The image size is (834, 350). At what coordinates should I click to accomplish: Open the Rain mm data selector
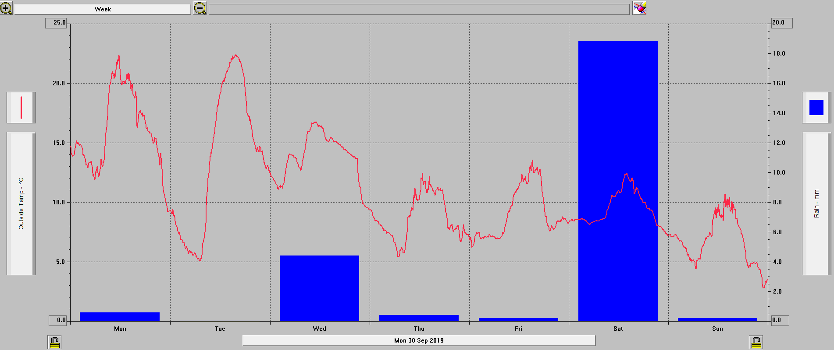tap(816, 203)
